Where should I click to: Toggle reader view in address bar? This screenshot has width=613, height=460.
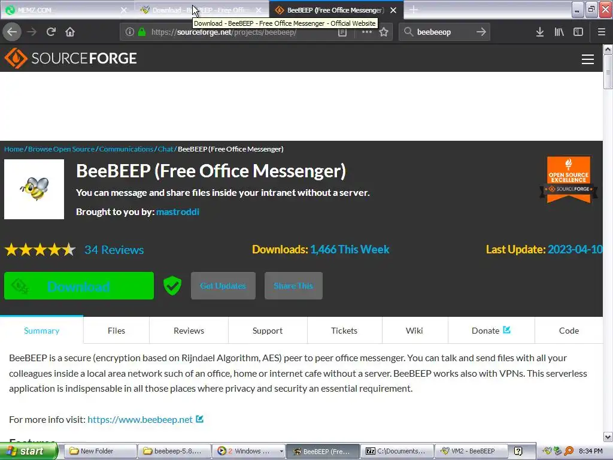pyautogui.click(x=342, y=32)
